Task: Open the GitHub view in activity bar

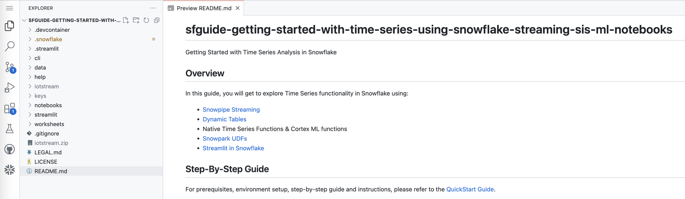Action: (x=9, y=149)
